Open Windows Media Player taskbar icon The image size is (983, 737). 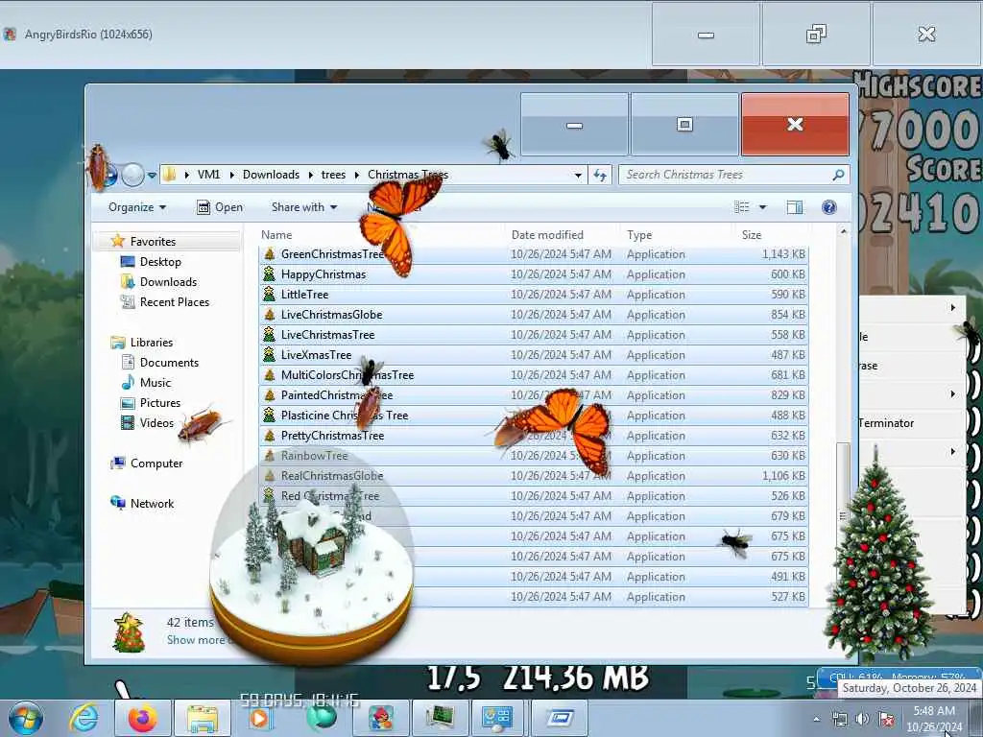point(261,718)
